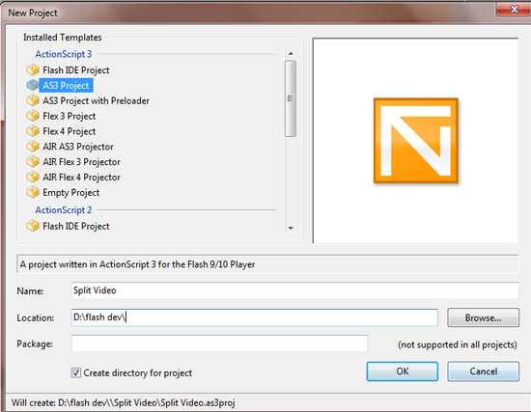Click the Location path field

255,317
